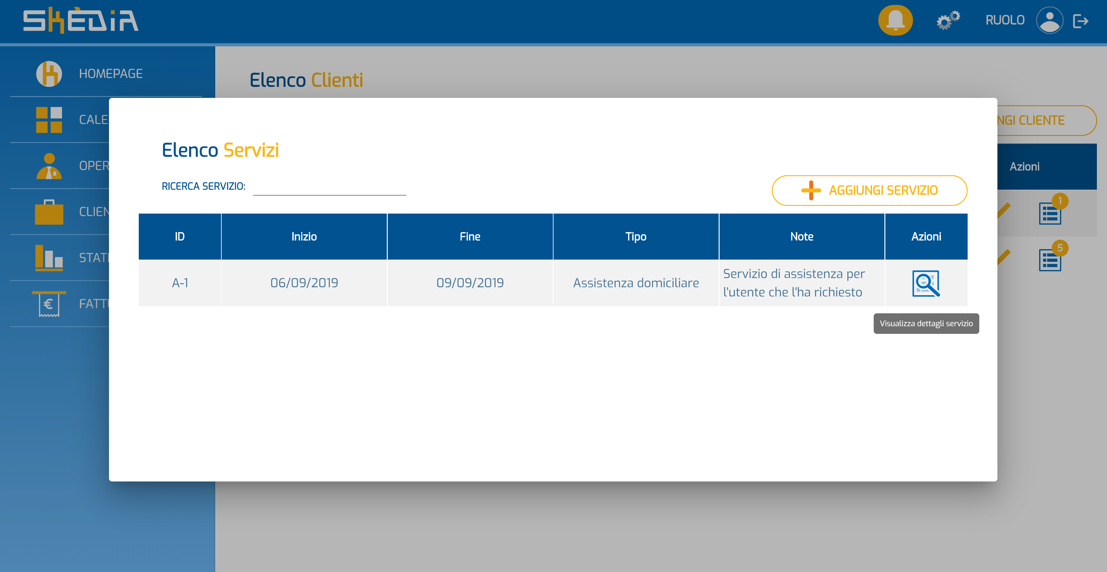Select HOMEPAGE menu item
The image size is (1107, 572).
point(111,74)
